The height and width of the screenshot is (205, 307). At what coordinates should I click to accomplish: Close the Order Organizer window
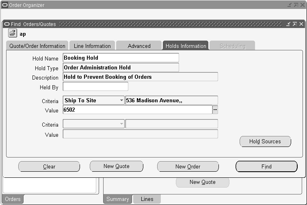[303, 5]
